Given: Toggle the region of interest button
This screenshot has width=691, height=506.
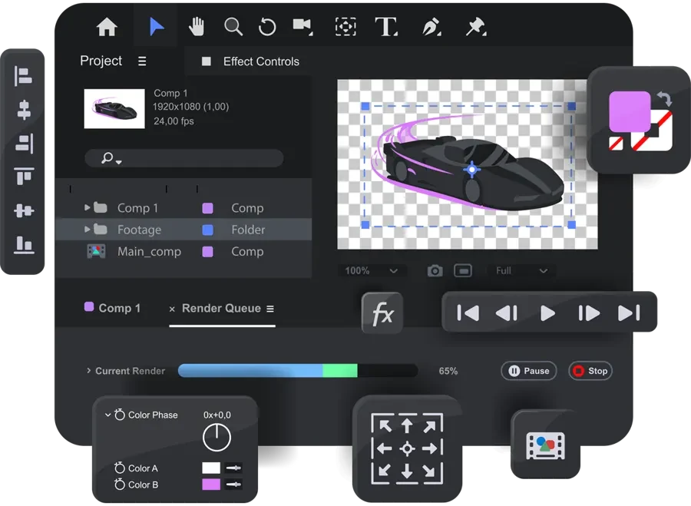Looking at the screenshot, I should [x=463, y=270].
